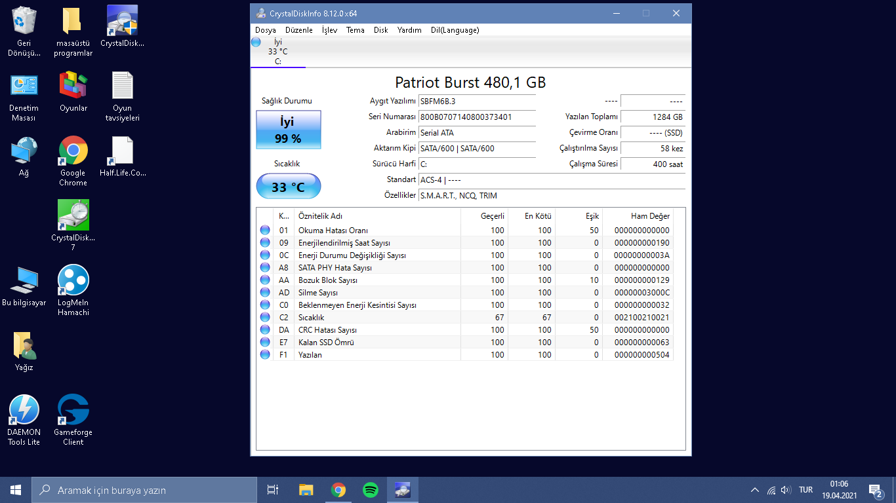Open the Dil(Language) menu
896x503 pixels.
pos(455,30)
